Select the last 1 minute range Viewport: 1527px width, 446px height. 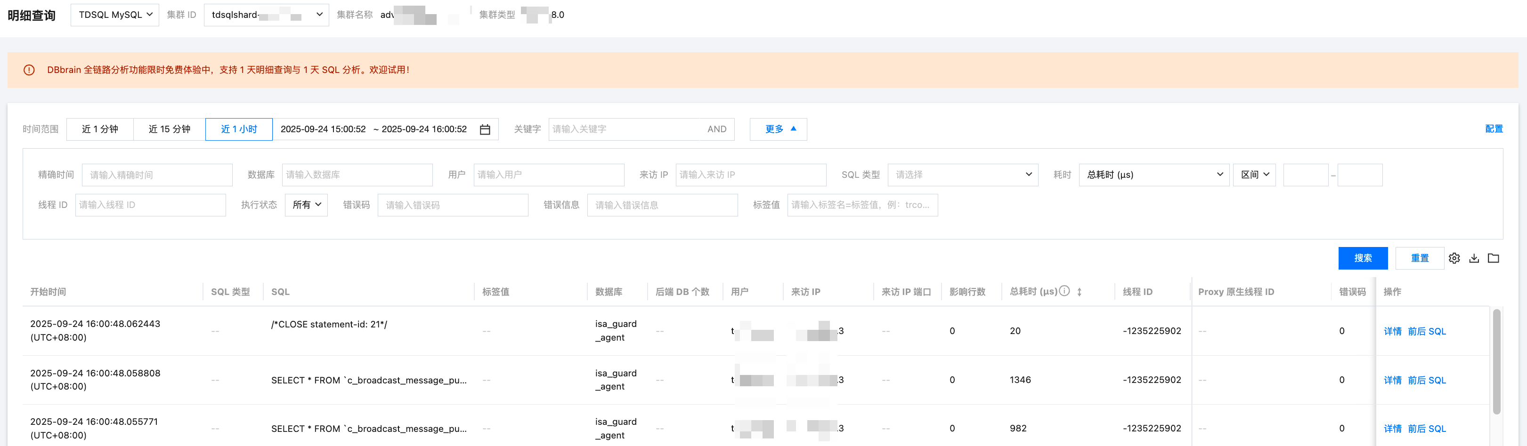99,129
